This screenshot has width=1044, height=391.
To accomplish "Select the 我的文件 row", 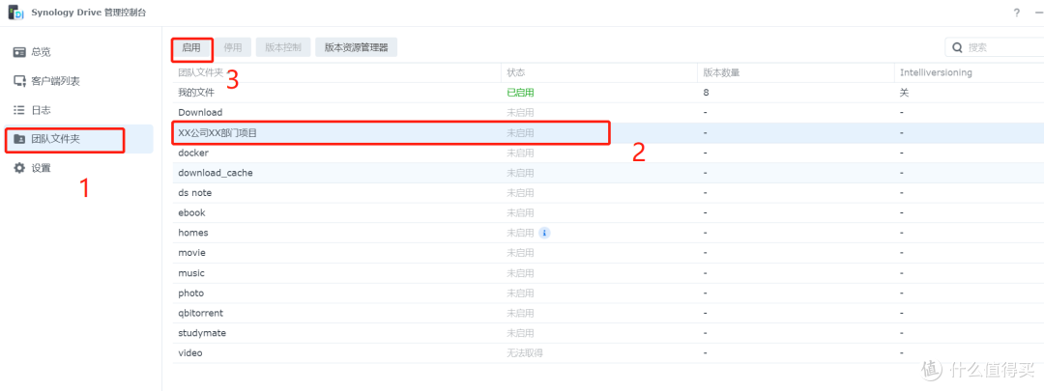I will coord(609,93).
